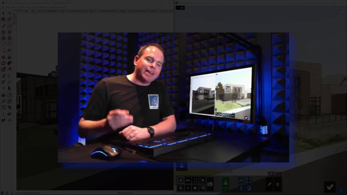Open SketchUp Draw menu
This screenshot has width=347, height=195.
(28, 7)
